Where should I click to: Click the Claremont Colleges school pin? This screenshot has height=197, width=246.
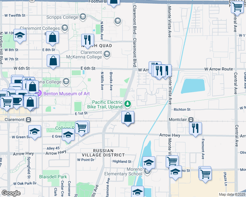[64, 28]
